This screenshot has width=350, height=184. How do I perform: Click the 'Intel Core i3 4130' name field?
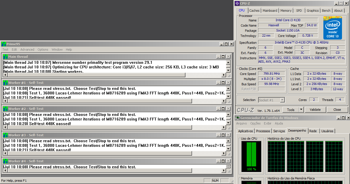[288, 20]
